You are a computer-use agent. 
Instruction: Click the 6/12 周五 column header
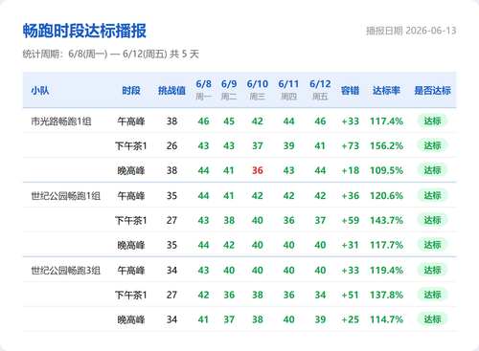coord(320,90)
